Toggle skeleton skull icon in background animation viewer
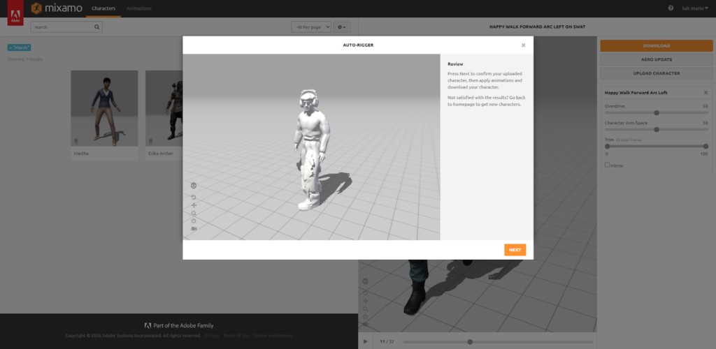This screenshot has height=349, width=716. (365, 281)
